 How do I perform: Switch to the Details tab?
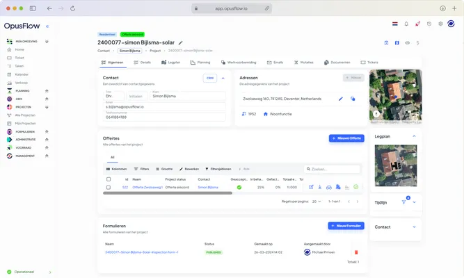(x=143, y=63)
